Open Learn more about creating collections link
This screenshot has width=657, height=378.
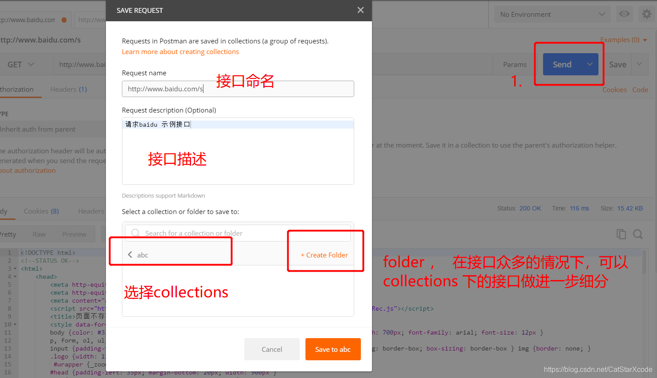180,52
